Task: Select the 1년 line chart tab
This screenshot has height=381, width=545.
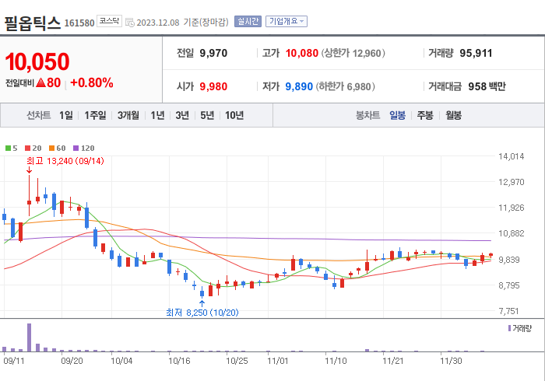Action: point(157,115)
